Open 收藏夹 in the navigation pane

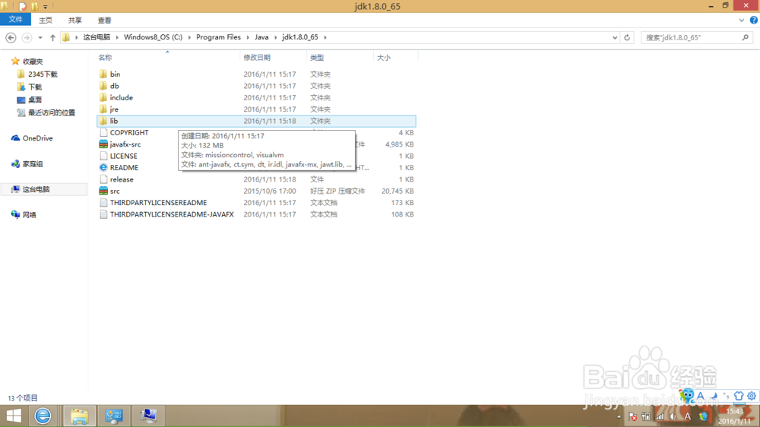[33, 62]
